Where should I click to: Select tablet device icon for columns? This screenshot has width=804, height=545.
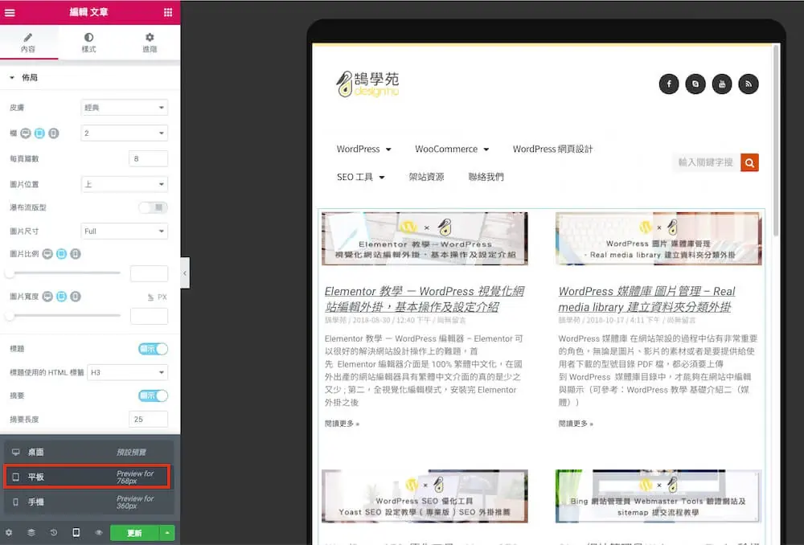coord(39,133)
